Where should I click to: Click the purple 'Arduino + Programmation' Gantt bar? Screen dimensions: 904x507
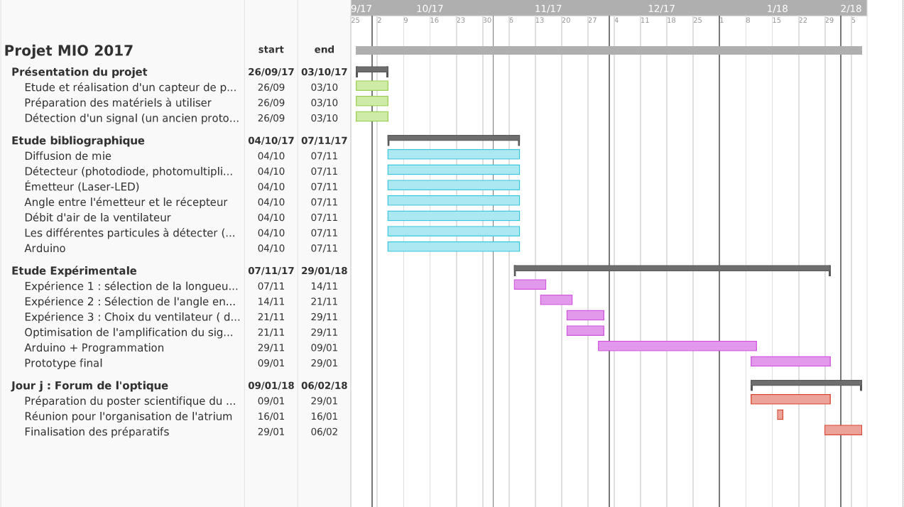point(677,346)
